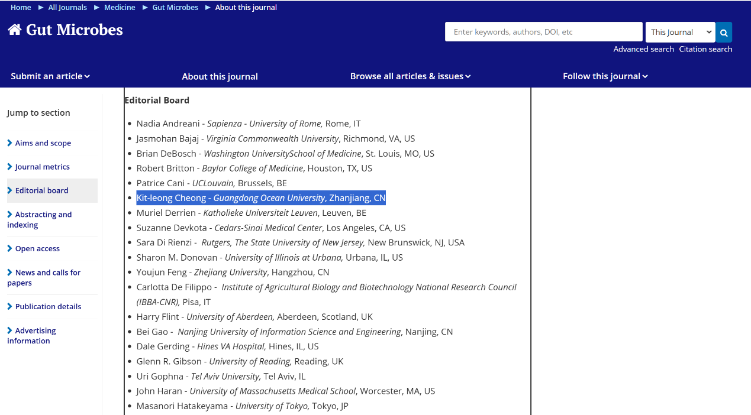The height and width of the screenshot is (415, 751).
Task: Click the Patrice Cani entry
Action: pyautogui.click(x=211, y=183)
